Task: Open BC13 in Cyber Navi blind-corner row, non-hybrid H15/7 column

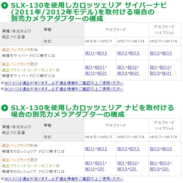Action: pos(122,73)
